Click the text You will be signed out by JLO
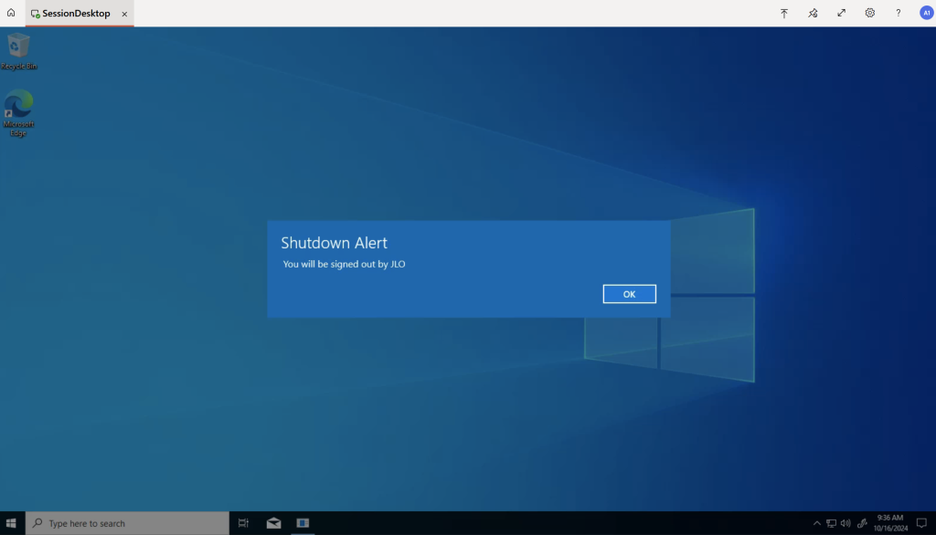 344,264
